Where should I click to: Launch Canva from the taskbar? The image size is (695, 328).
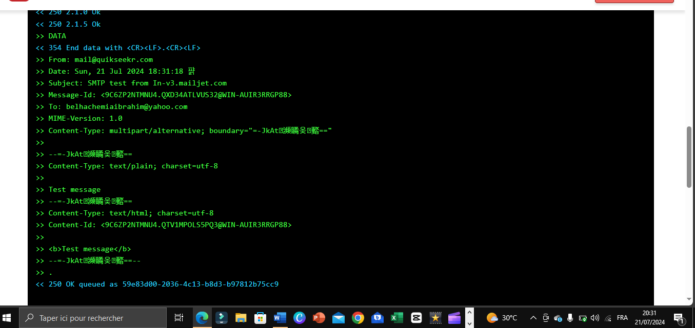coord(300,318)
